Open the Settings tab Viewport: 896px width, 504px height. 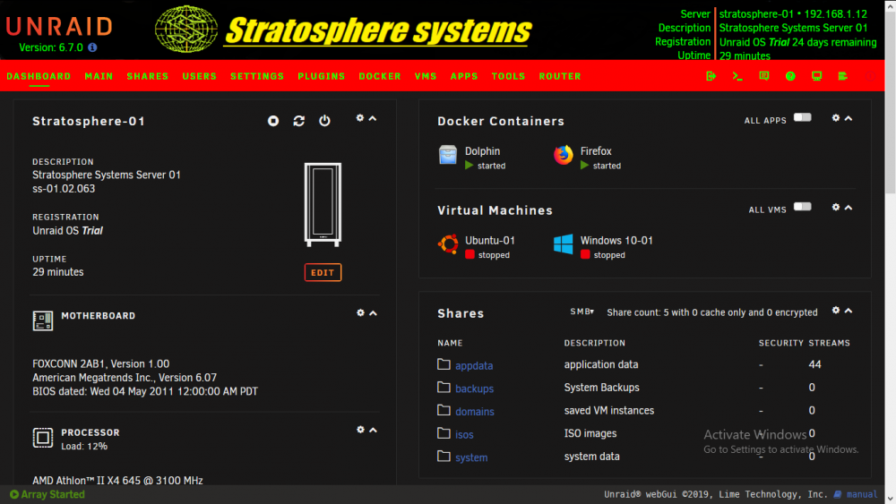257,76
